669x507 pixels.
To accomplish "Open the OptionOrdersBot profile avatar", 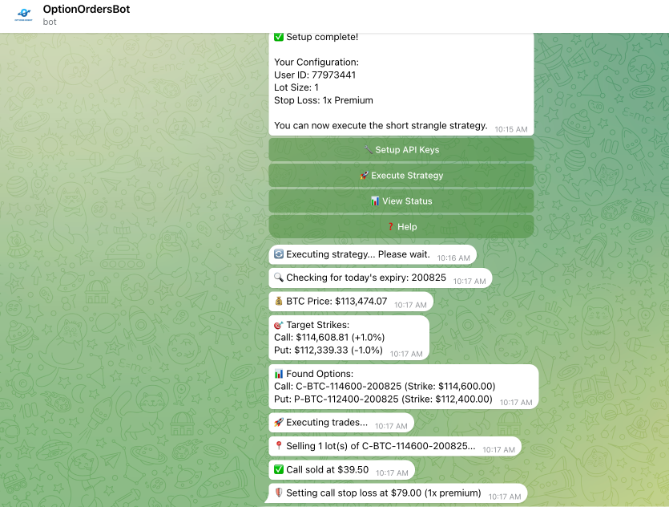I will 23,15.
